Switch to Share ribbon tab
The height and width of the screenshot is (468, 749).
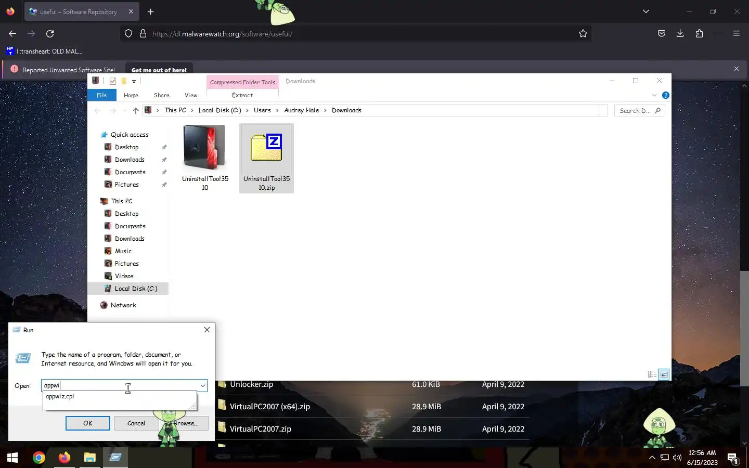162,95
